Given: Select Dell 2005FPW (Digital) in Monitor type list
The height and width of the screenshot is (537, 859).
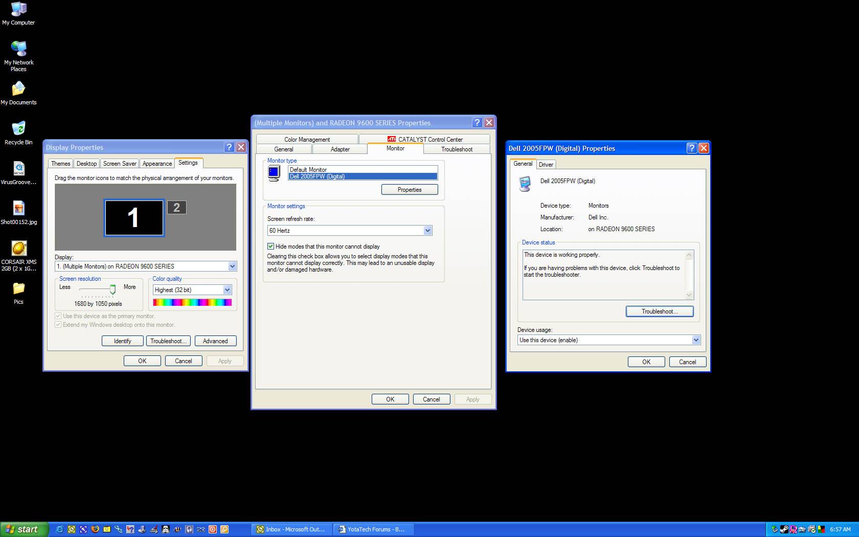Looking at the screenshot, I should pyautogui.click(x=363, y=176).
